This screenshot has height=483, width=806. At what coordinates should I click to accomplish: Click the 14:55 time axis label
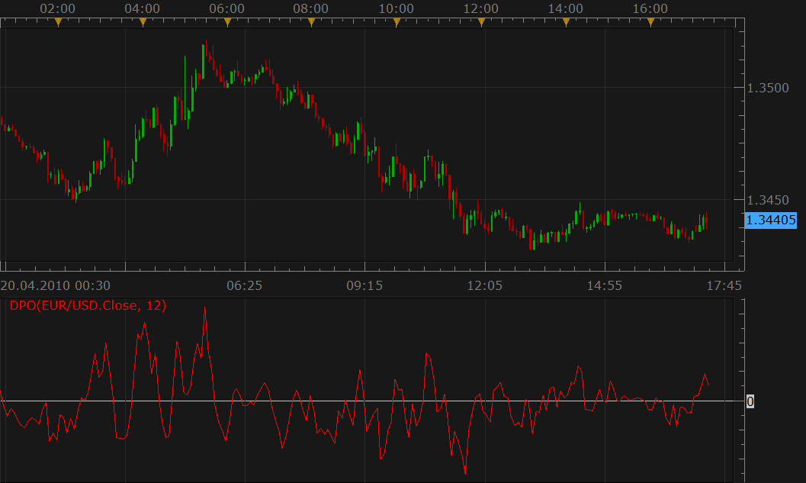click(605, 285)
